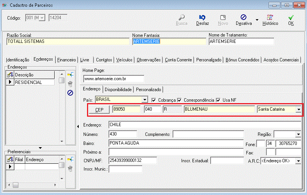Viewport: 307px width, 195px height.
Task: Click the Endereço CHILE field
Action: 205,125
